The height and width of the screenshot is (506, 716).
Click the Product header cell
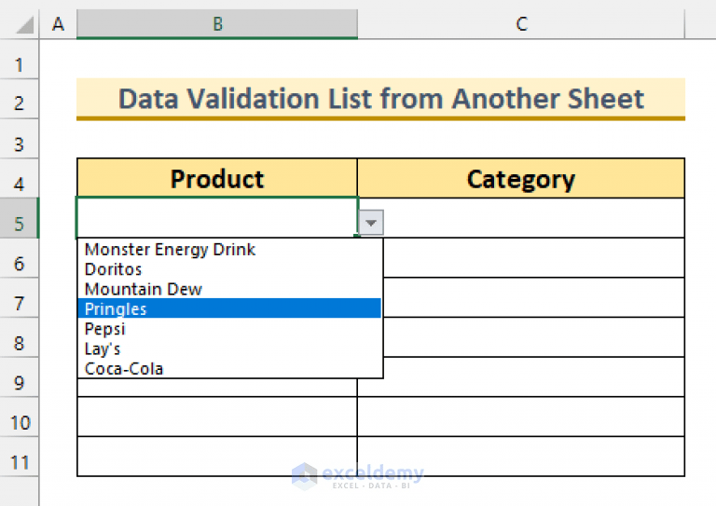[x=217, y=178]
